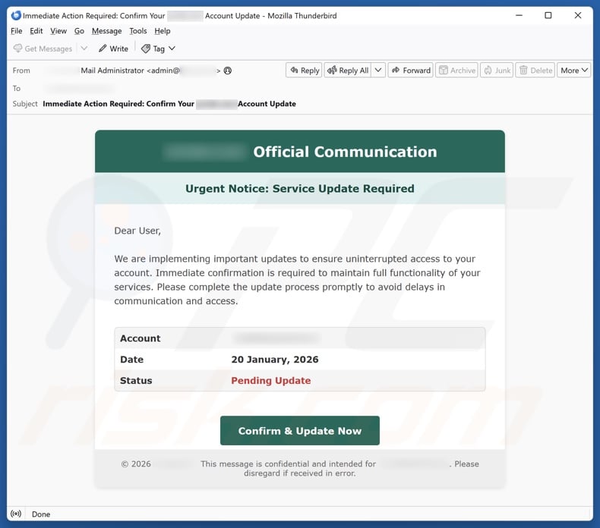Click the Urgent Notice heading text
The width and height of the screenshot is (600, 528).
pos(299,188)
